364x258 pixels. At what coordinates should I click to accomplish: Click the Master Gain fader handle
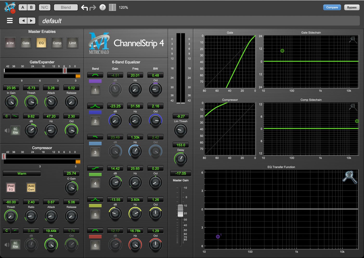[180, 211]
